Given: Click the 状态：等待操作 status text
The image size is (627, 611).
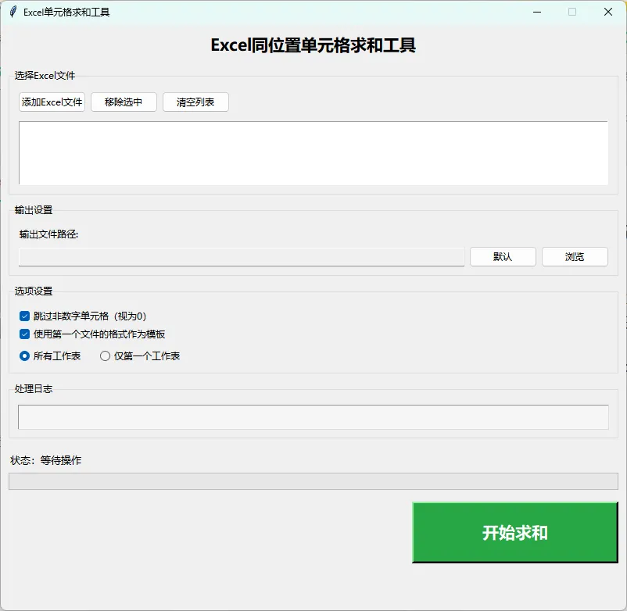Looking at the screenshot, I should click(x=46, y=460).
